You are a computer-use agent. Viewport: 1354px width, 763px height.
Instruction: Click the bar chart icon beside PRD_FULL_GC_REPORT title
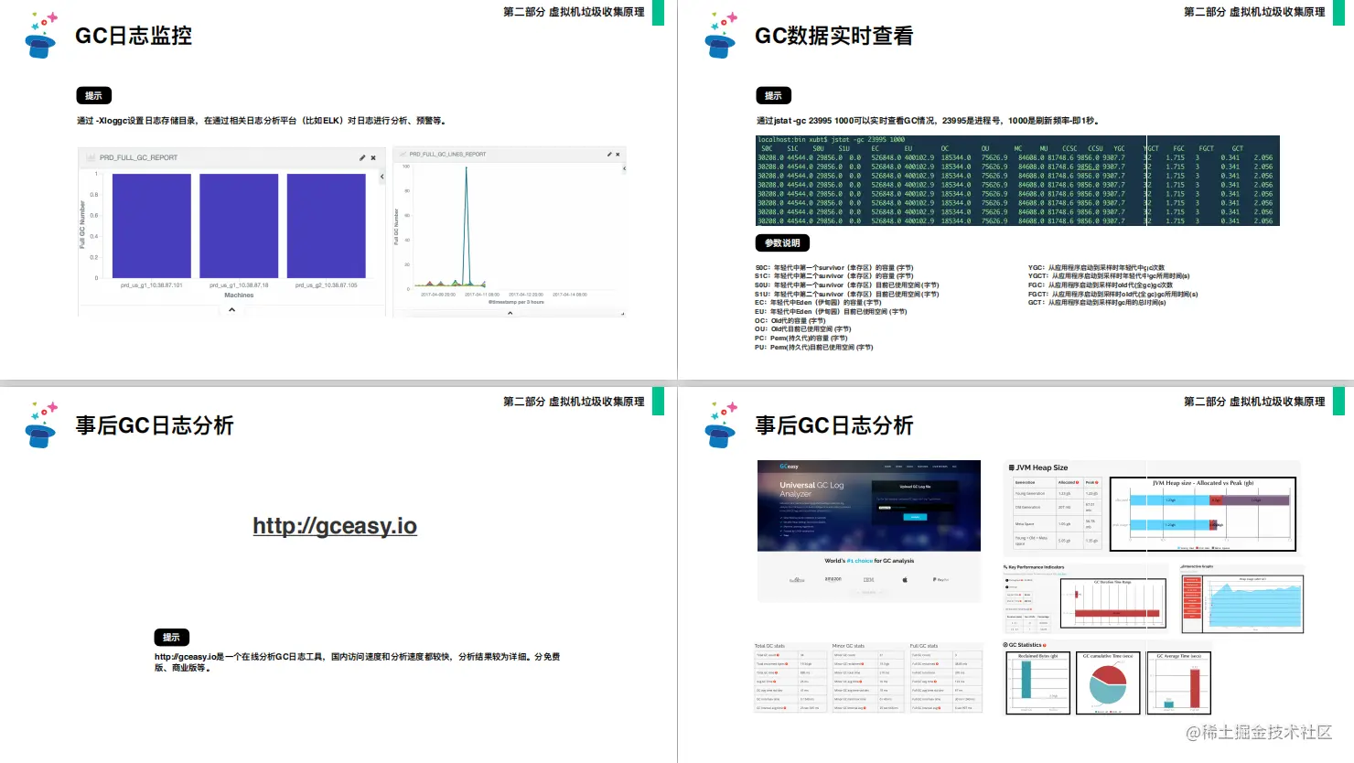coord(91,156)
